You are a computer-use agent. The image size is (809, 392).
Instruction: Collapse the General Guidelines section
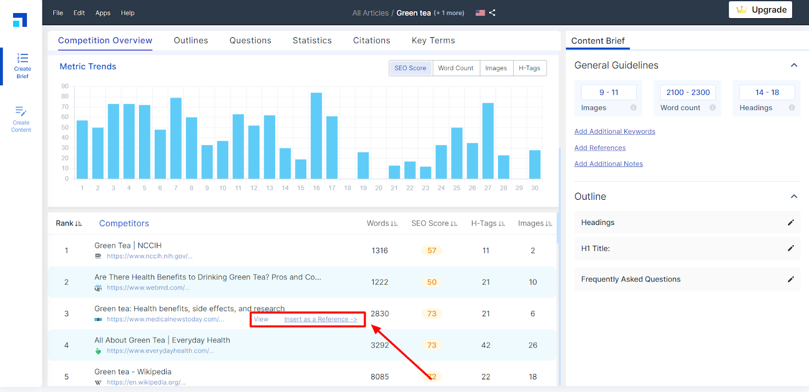pyautogui.click(x=794, y=65)
